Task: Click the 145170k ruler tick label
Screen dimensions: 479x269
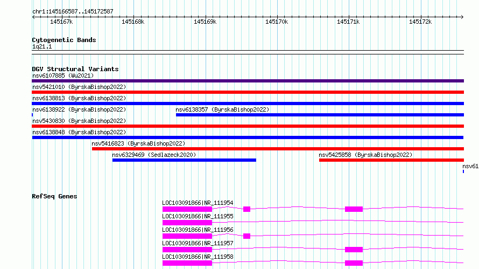Action: point(277,22)
